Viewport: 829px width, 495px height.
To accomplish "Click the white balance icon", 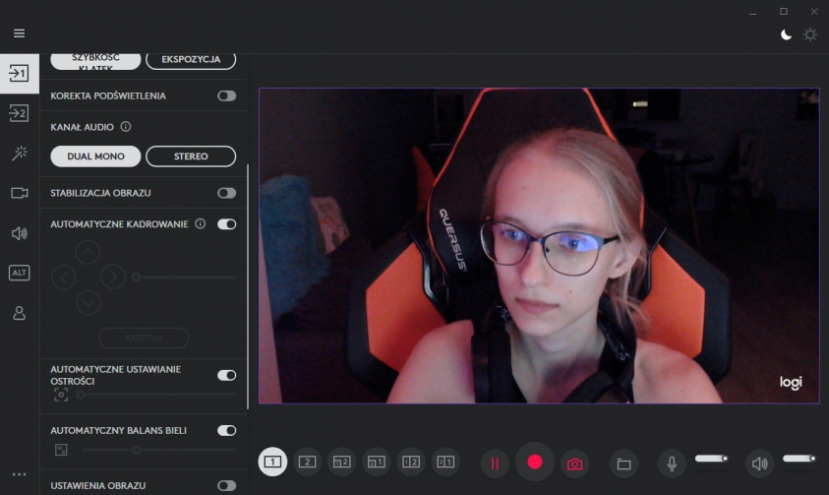I will [x=61, y=450].
